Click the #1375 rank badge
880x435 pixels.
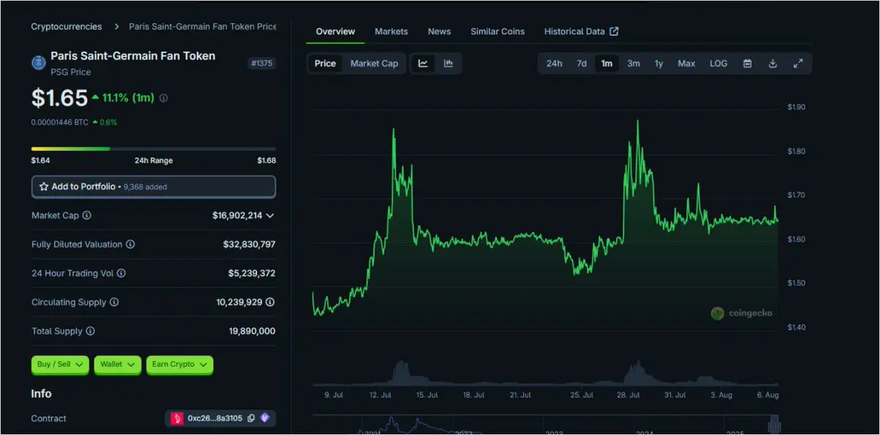pos(262,63)
